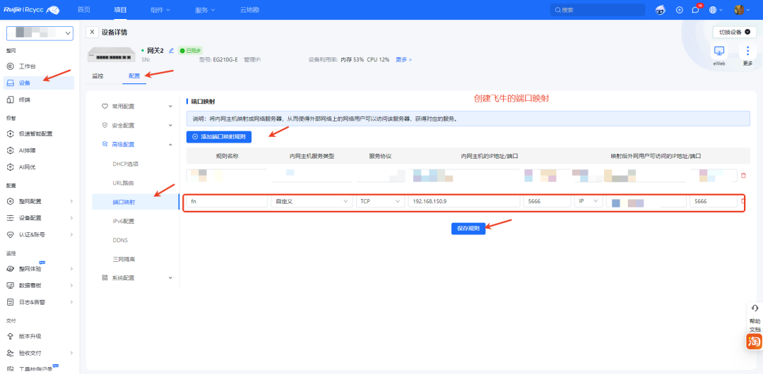Image resolution: width=763 pixels, height=374 pixels.
Task: Expand 设备配置 in the sidebar
Action: click(39, 218)
